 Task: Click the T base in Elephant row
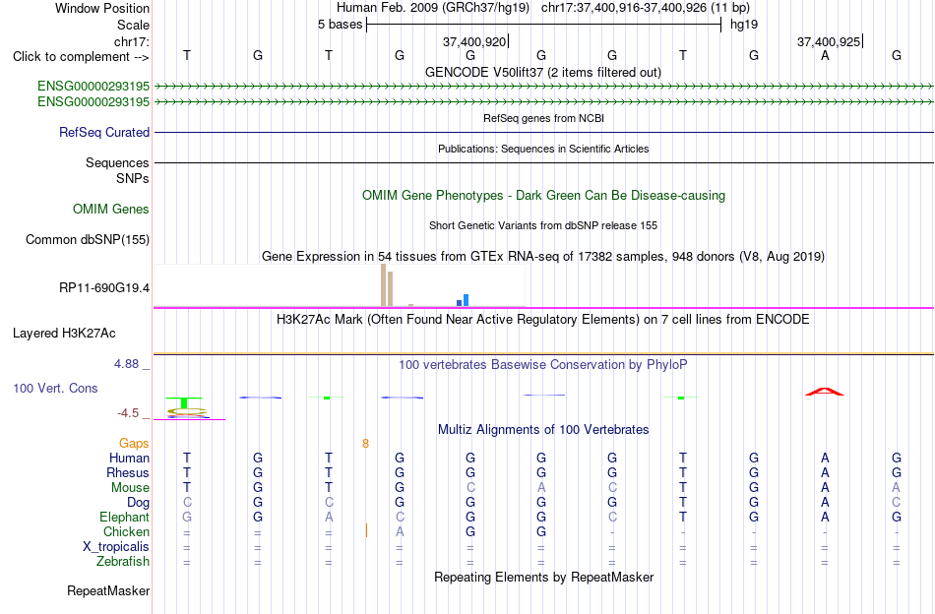[683, 517]
